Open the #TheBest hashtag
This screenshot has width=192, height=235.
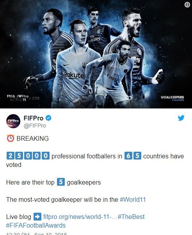tap(131, 217)
